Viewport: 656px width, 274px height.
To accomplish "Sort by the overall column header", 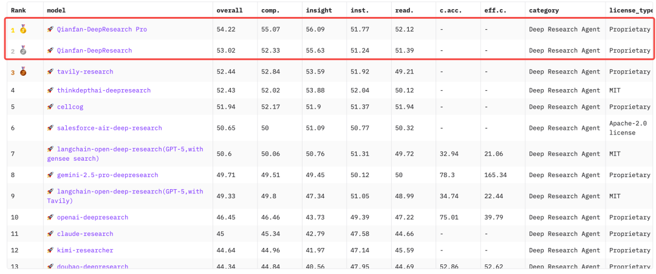I will [x=229, y=10].
